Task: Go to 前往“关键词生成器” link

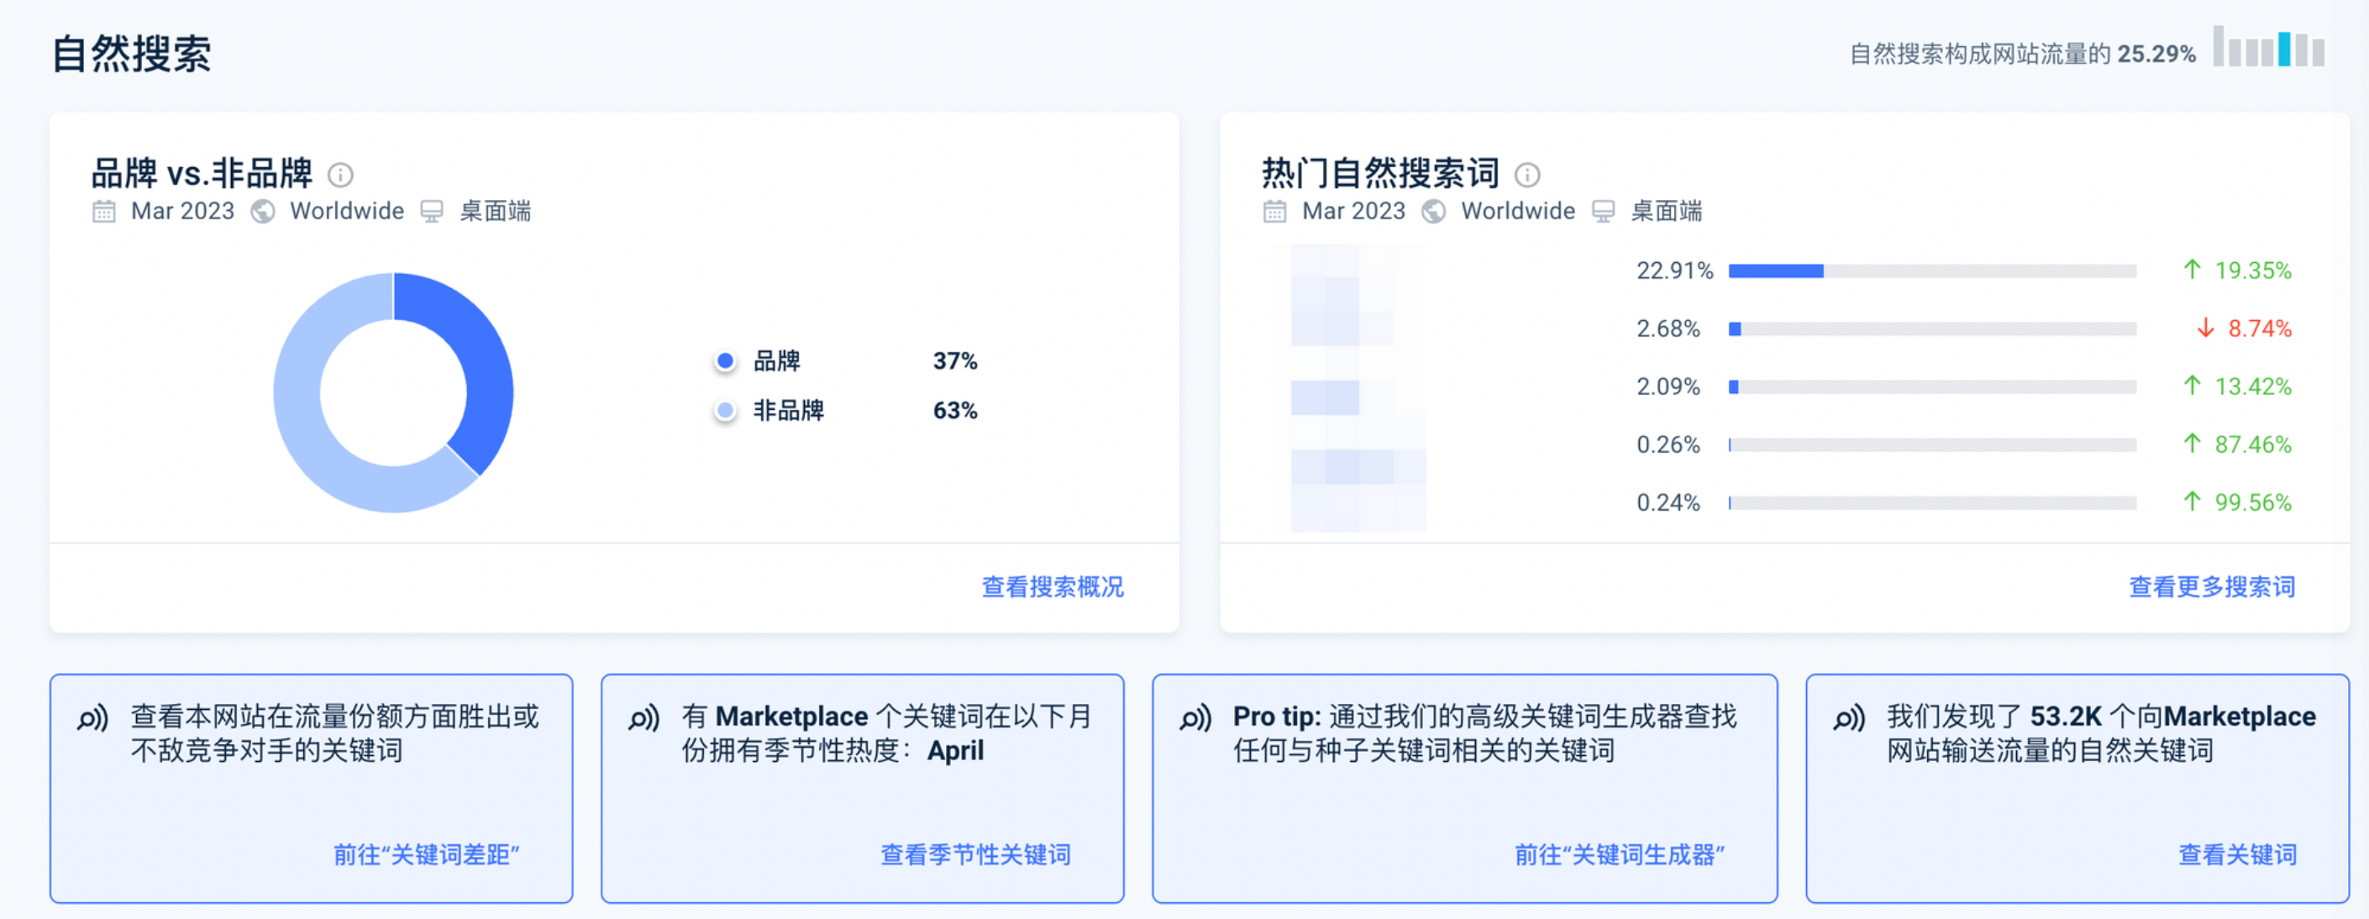Action: (1620, 854)
